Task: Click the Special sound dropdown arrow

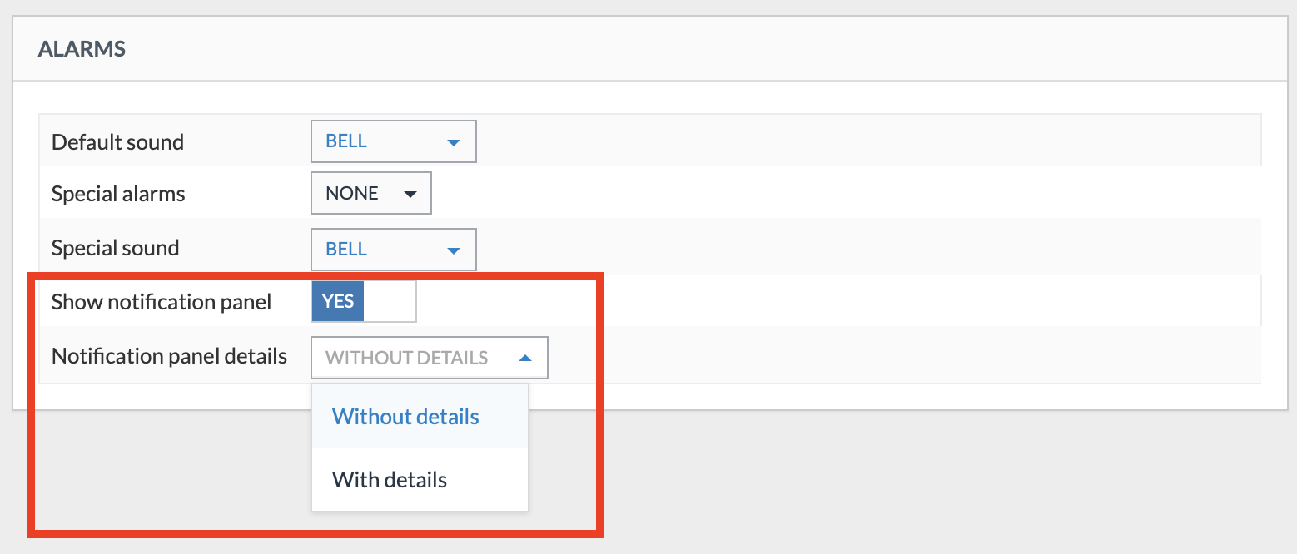Action: (453, 250)
